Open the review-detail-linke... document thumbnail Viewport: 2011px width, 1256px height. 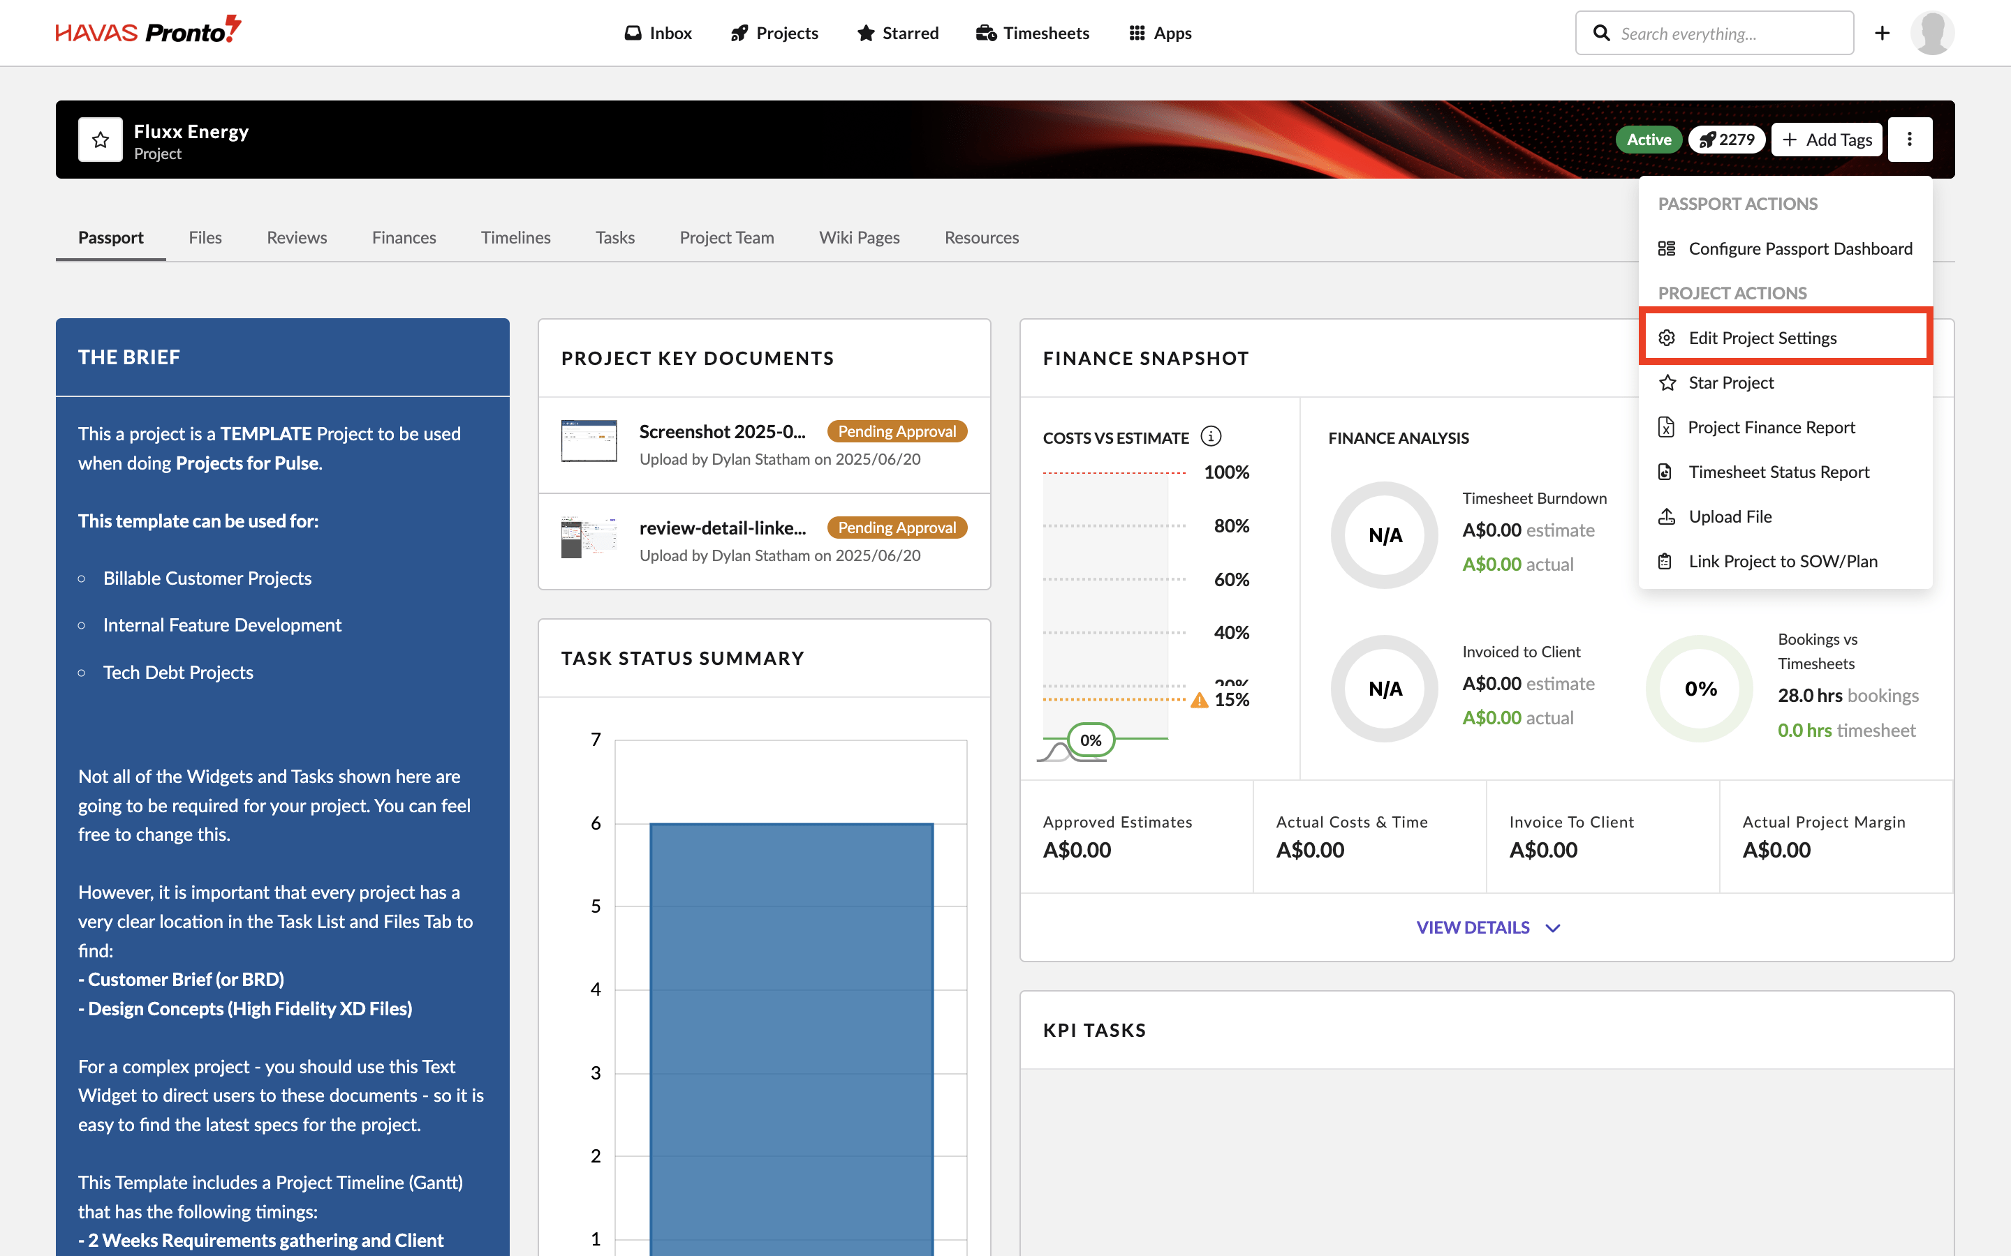pos(589,537)
